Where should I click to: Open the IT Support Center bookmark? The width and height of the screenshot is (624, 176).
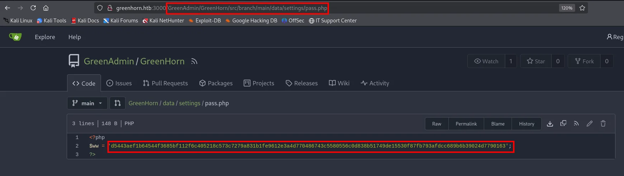[333, 21]
